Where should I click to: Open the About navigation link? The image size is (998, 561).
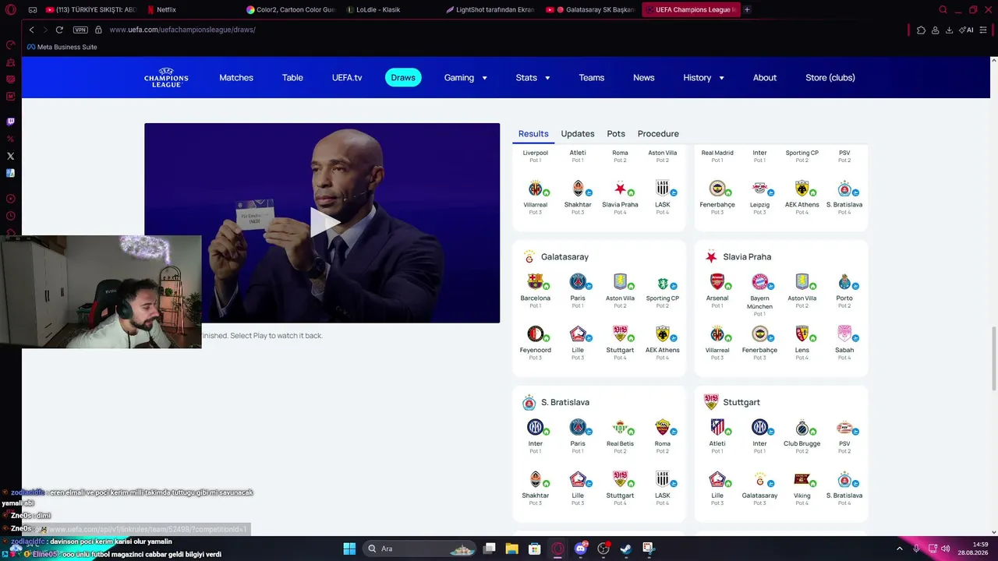pyautogui.click(x=765, y=78)
